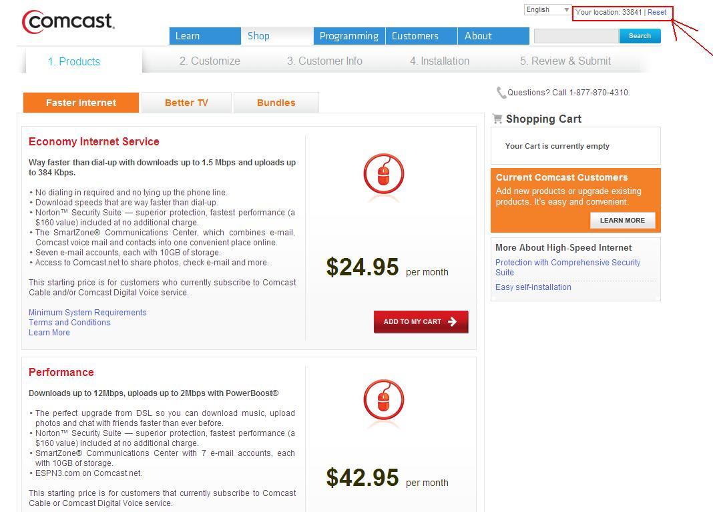Click the phone icon beside Questions
Image resolution: width=713 pixels, height=512 pixels.
point(501,93)
